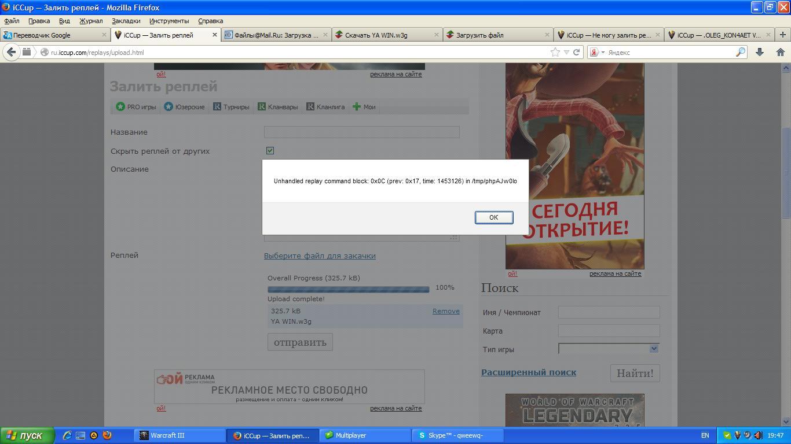This screenshot has height=444, width=791.
Task: Open the Вид menu
Action: (x=64, y=21)
